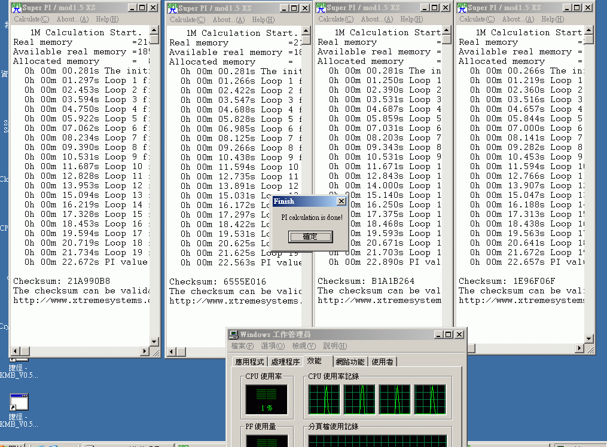Switch to the 處理程序 tab
The width and height of the screenshot is (607, 447).
coord(285,362)
